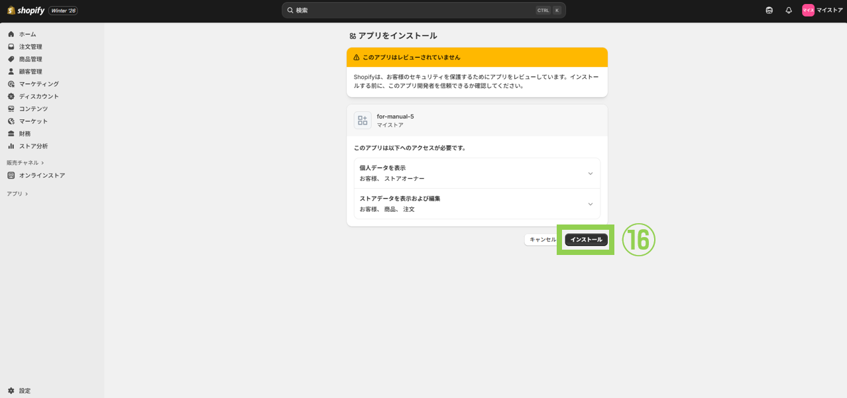Click the Shopify logo in top bar
The height and width of the screenshot is (398, 847).
[x=26, y=11]
